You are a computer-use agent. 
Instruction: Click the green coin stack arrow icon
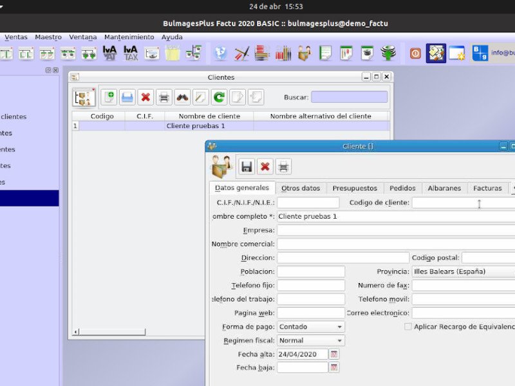coord(388,53)
